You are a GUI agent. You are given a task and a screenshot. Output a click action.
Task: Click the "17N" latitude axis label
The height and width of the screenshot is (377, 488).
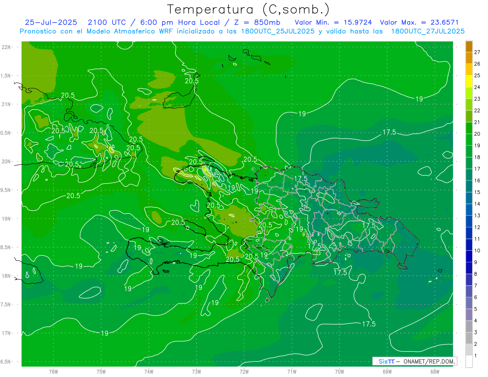click(7, 333)
